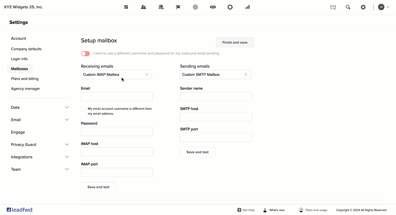Open the Custom IMAP Mailbox dropdown
Image resolution: width=396 pixels, height=215 pixels.
click(x=116, y=74)
